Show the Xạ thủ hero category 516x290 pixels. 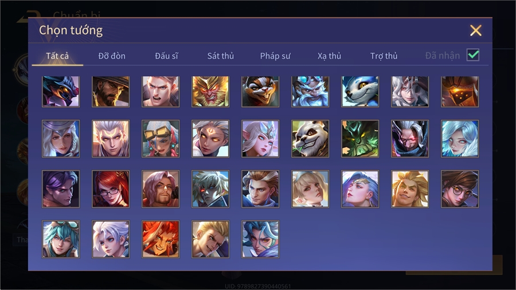pyautogui.click(x=330, y=56)
